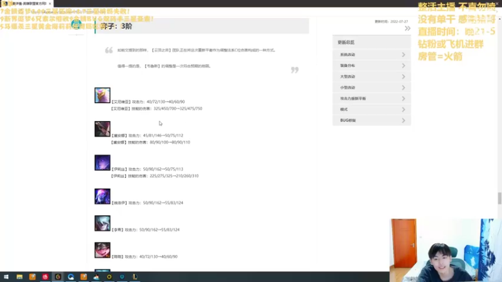Click the scrollbar up arrow

(x=499, y=19)
